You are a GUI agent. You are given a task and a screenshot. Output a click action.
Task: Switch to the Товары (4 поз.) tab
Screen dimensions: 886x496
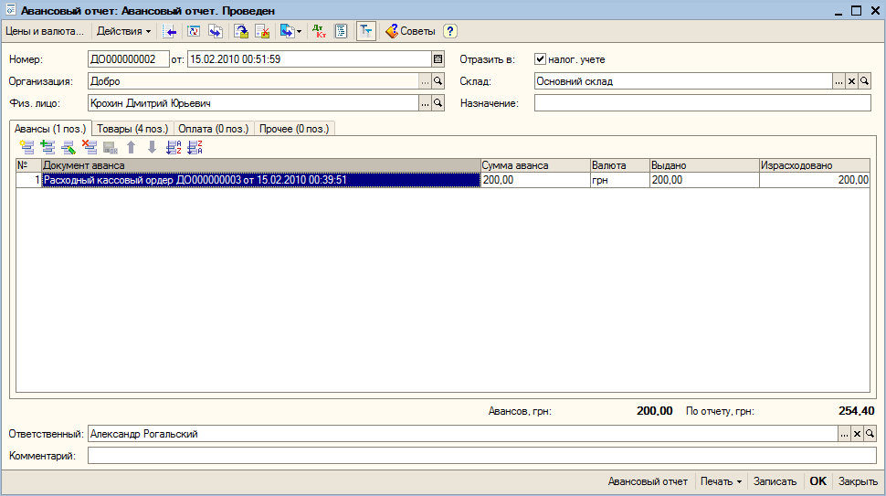[x=132, y=129]
